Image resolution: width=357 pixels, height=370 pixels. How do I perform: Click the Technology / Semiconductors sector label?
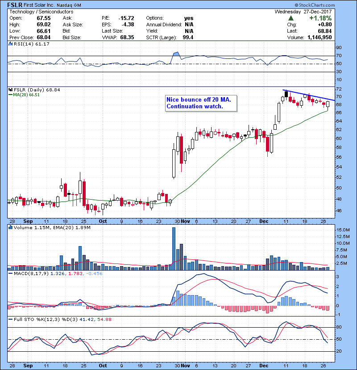tap(42, 12)
